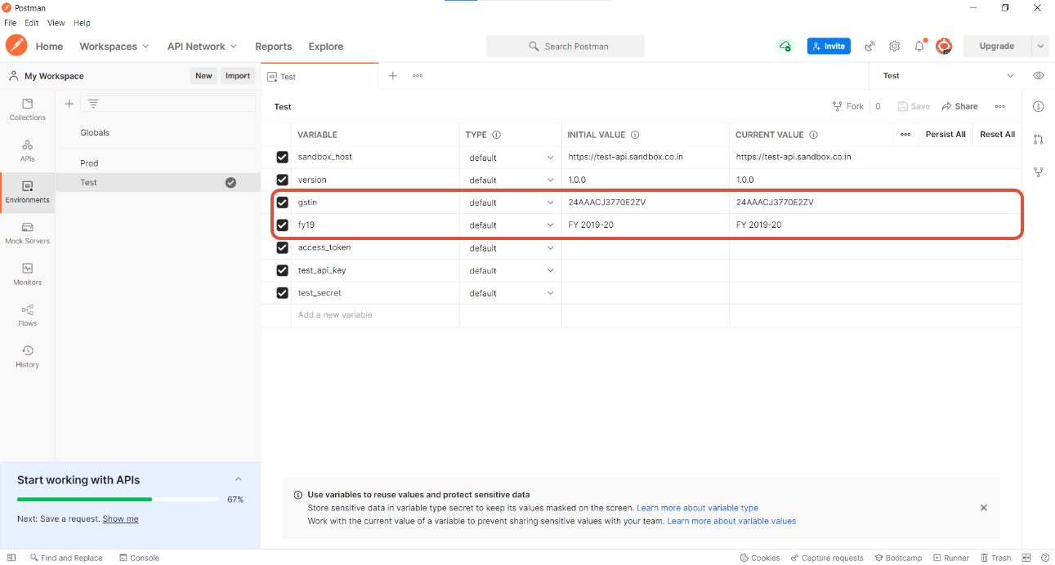
Task: Open the Environments sidebar panel
Action: point(27,192)
